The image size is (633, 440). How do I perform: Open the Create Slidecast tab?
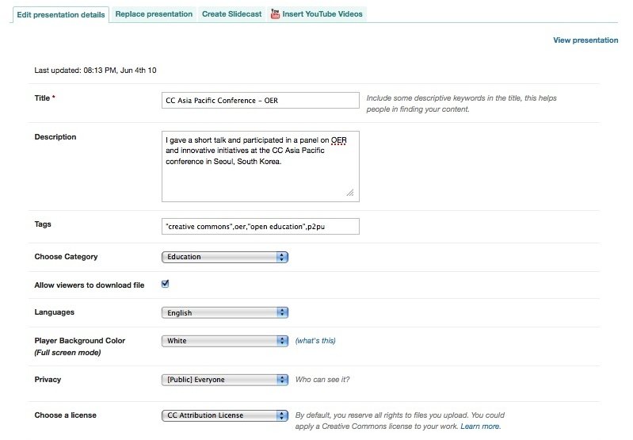click(x=232, y=14)
